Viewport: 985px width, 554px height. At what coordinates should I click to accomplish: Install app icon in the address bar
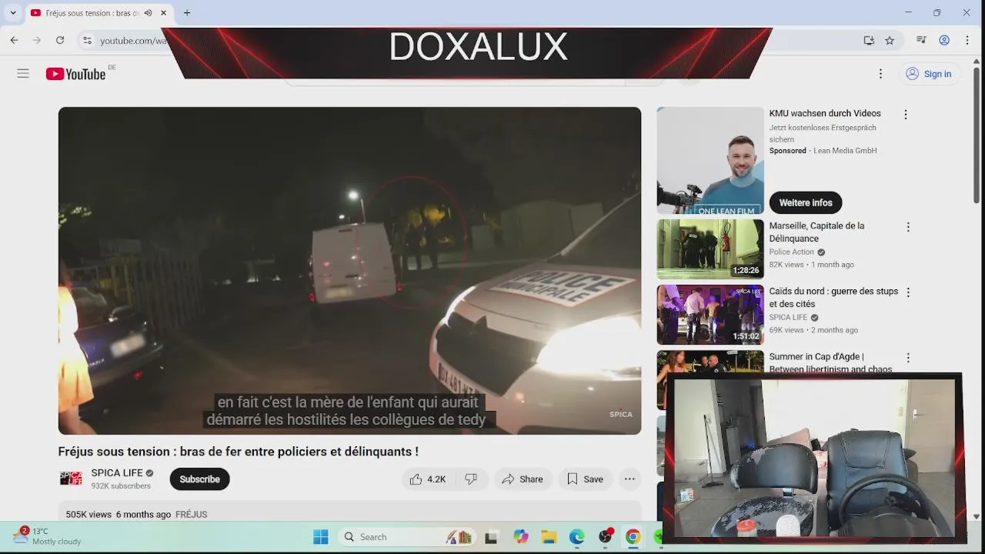pos(869,41)
